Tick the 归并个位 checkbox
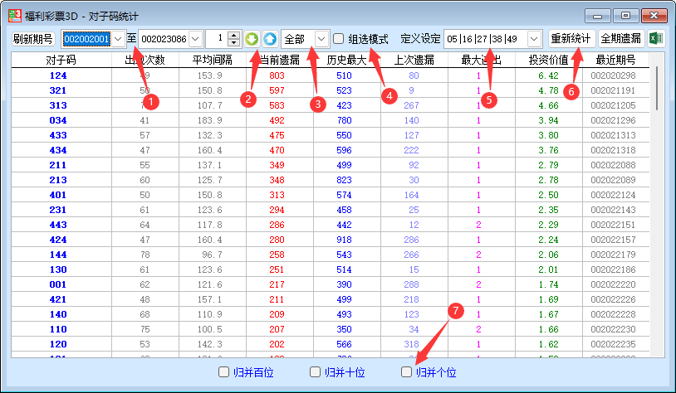 (406, 372)
